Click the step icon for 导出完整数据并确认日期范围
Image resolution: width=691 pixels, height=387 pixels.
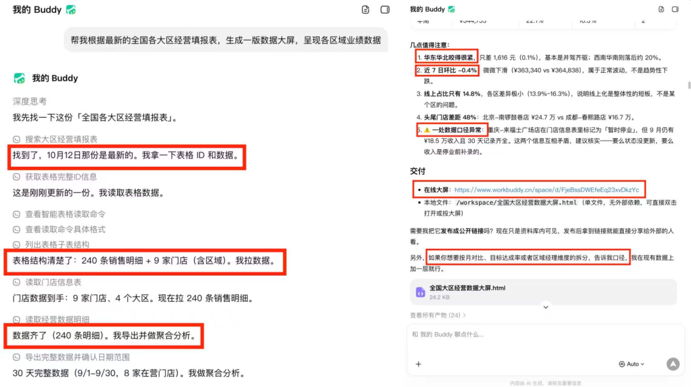(x=16, y=357)
